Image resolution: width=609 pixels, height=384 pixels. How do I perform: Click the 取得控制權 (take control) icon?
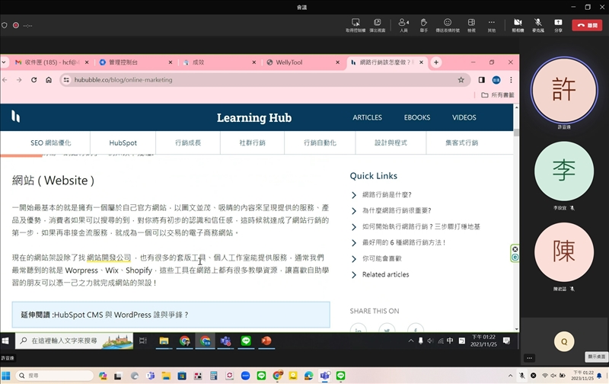356,22
